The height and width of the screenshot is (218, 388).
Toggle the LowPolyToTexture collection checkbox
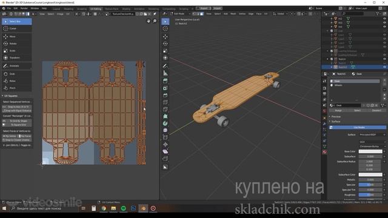point(332,51)
